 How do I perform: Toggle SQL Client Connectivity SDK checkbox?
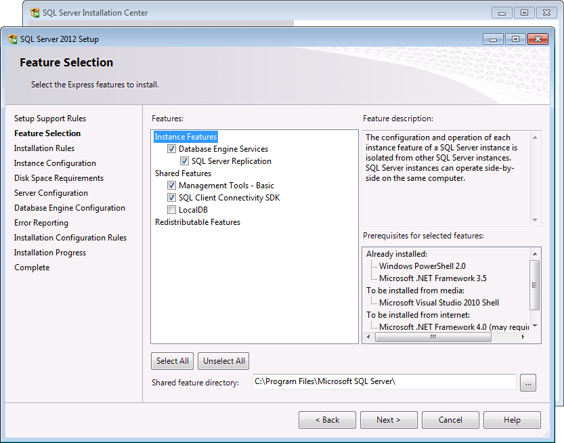click(171, 198)
